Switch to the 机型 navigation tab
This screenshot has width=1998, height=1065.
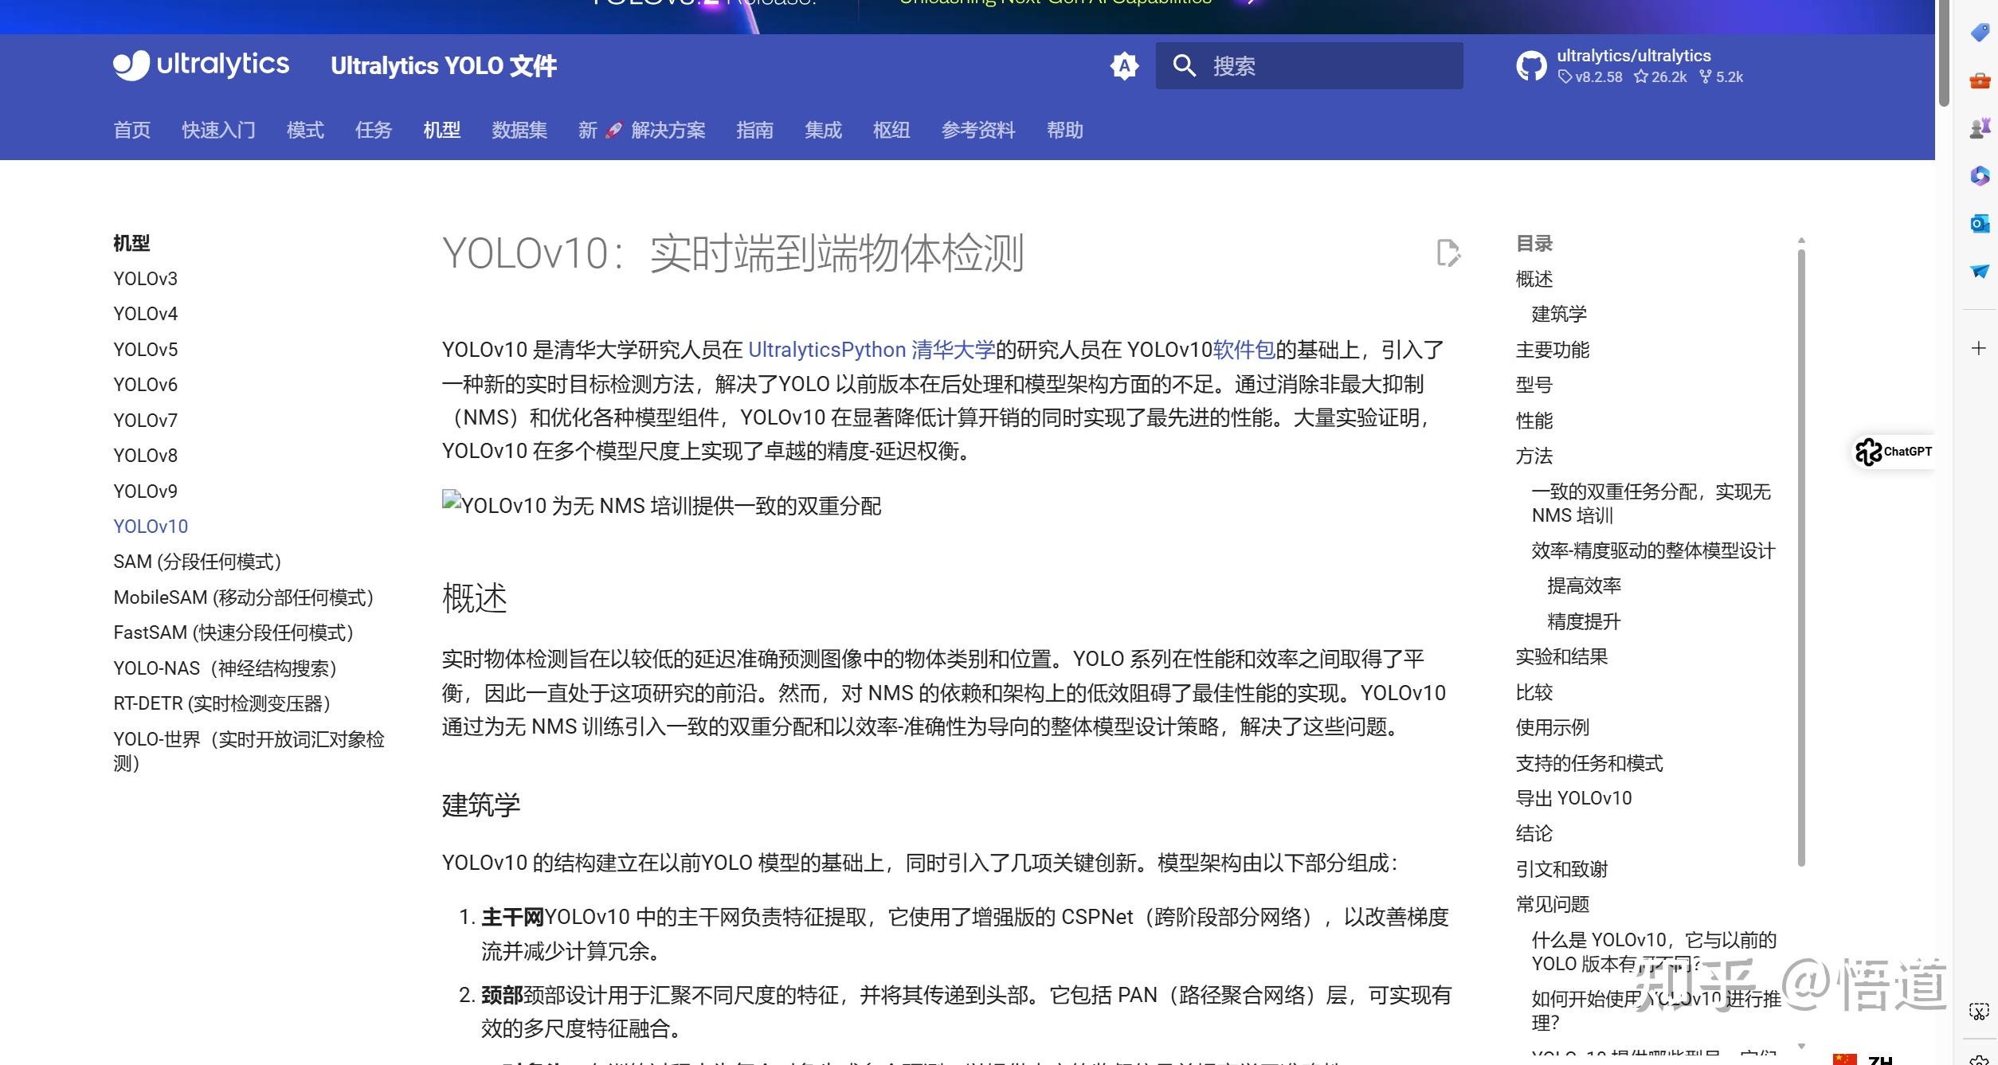[x=441, y=131]
